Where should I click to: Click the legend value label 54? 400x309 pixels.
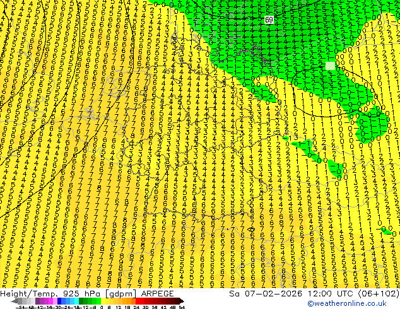coord(182,307)
